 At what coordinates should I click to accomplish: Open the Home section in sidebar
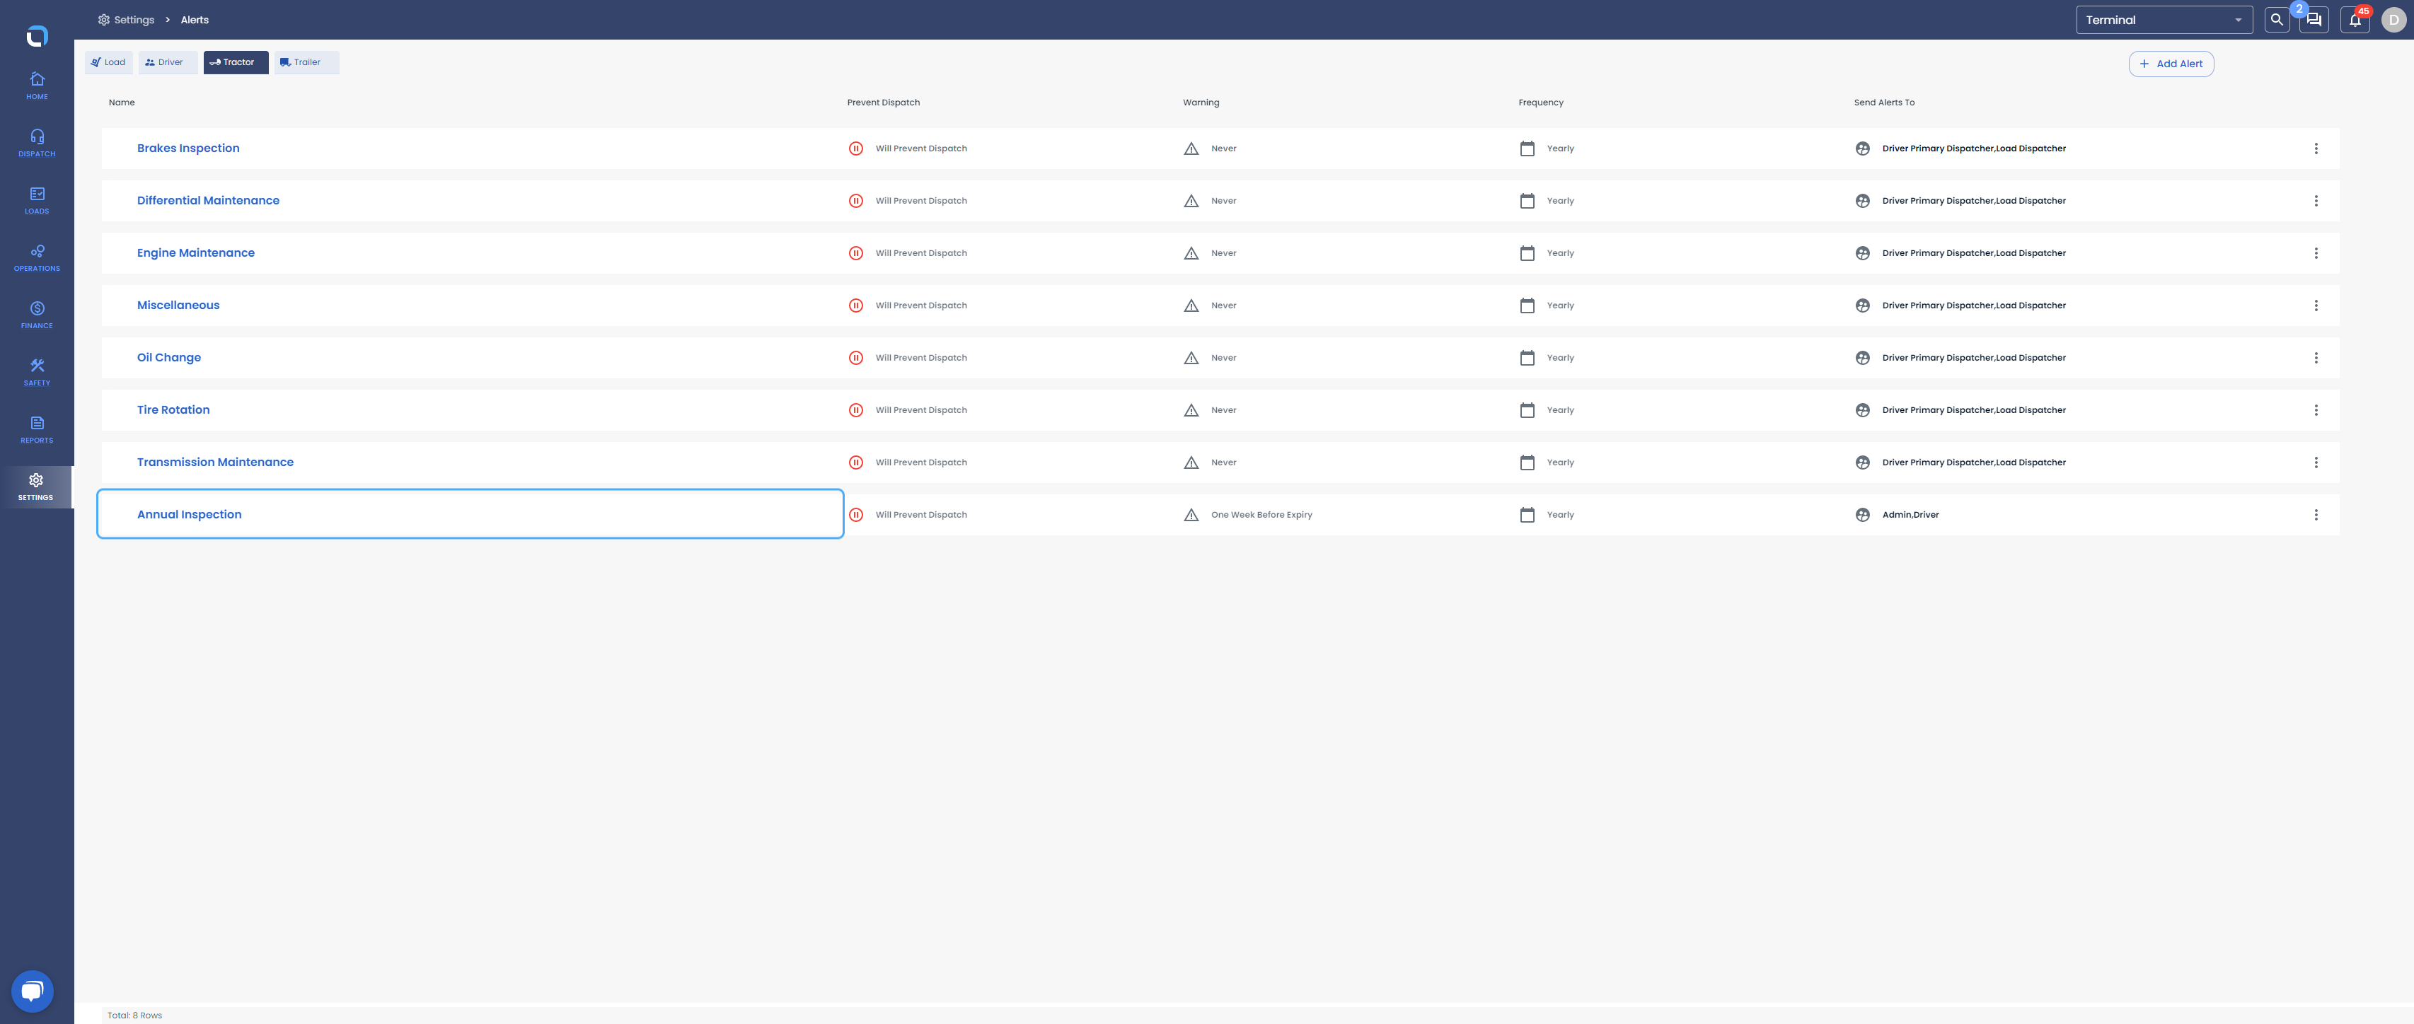point(37,86)
